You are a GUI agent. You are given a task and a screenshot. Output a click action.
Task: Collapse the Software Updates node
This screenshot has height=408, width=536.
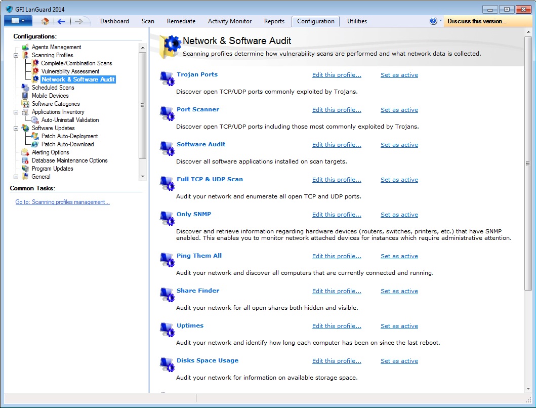click(x=16, y=128)
